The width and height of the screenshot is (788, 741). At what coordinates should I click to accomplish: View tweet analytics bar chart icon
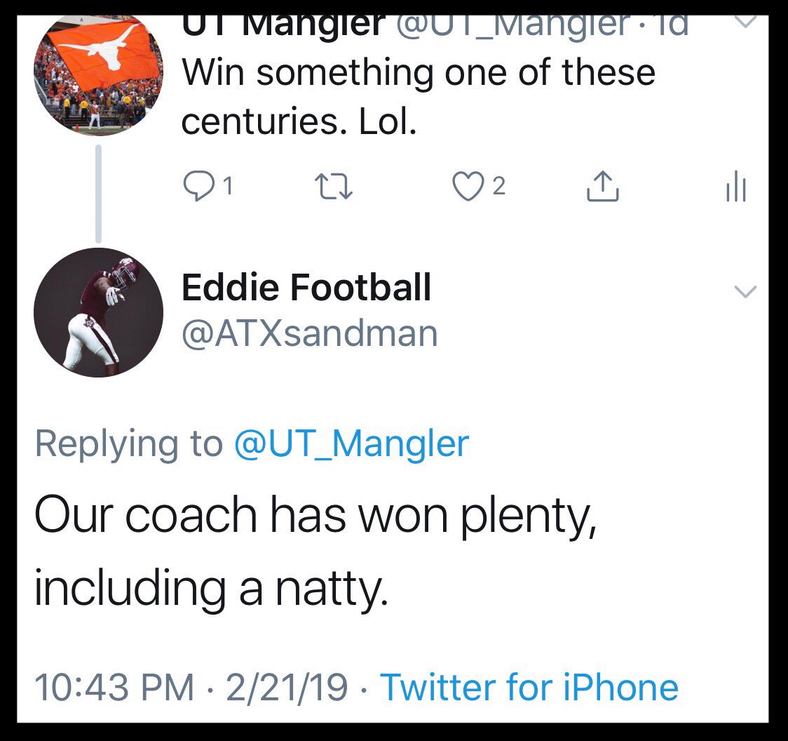click(x=735, y=186)
